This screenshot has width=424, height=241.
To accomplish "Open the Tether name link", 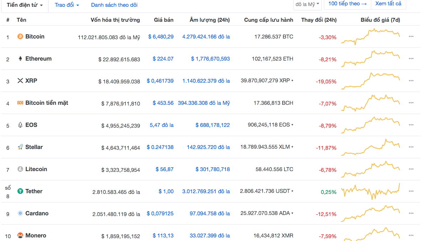I will [34, 191].
